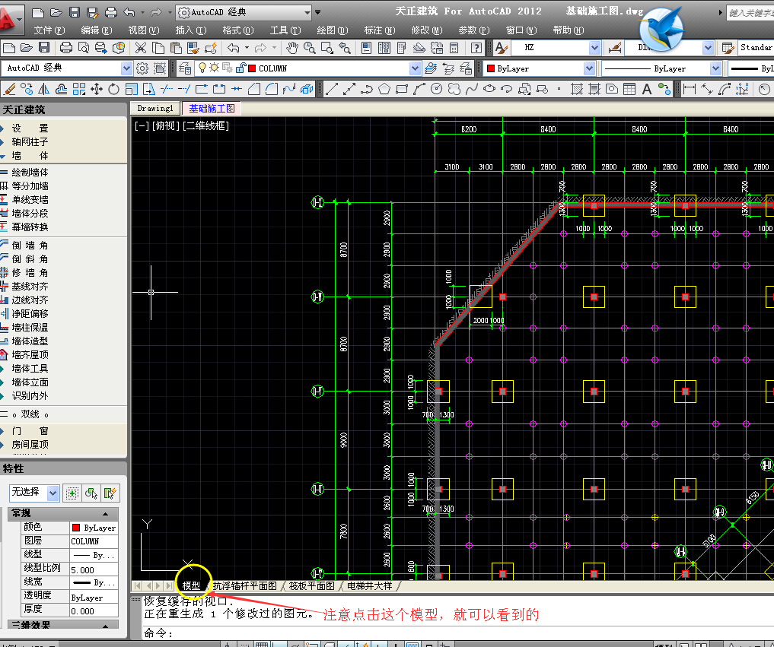The image size is (774, 647).
Task: Open the 标注(N) menu
Action: pyautogui.click(x=380, y=30)
